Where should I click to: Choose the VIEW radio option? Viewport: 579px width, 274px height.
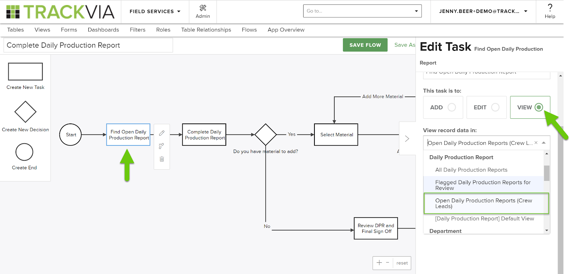(x=530, y=107)
